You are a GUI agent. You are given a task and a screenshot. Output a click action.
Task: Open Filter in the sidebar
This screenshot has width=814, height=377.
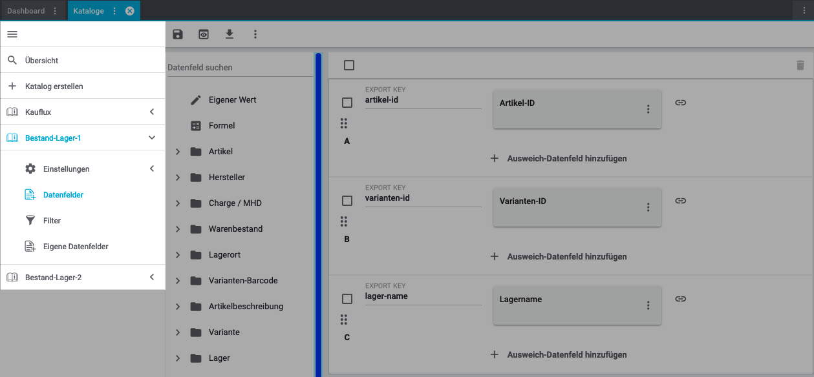pyautogui.click(x=52, y=221)
